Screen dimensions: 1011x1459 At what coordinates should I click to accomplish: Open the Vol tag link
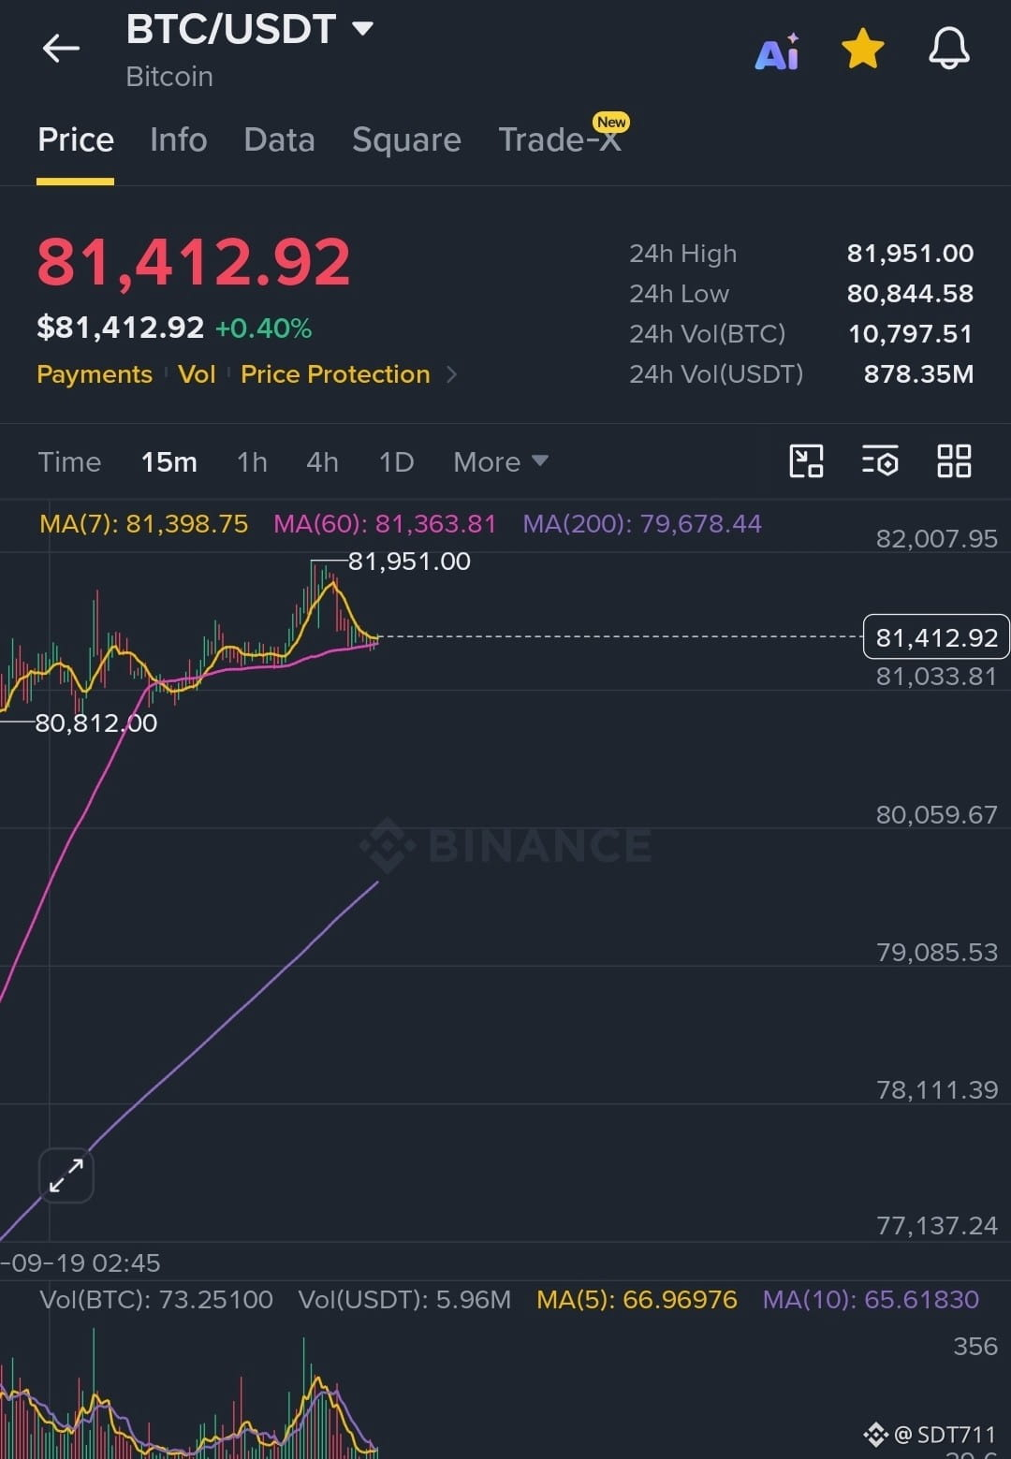tap(197, 374)
